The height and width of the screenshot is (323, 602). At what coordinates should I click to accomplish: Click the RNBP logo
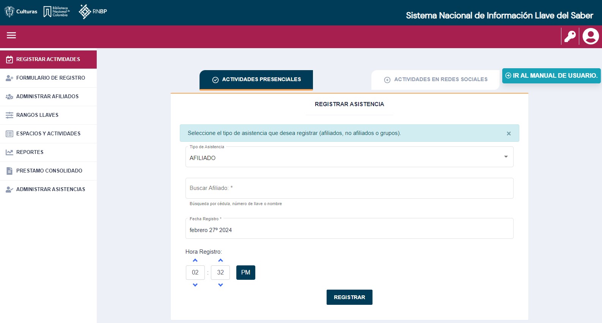[93, 11]
